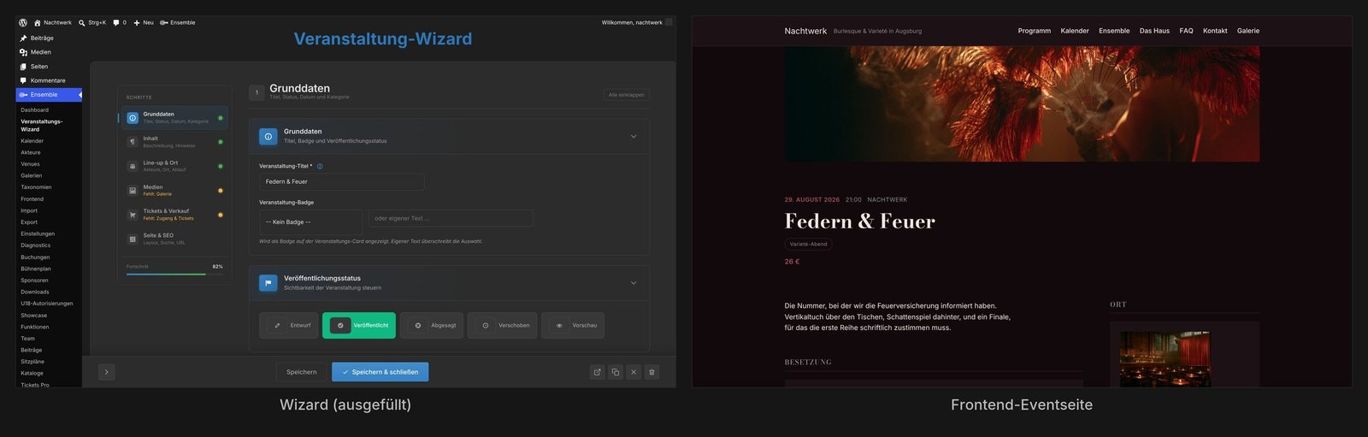Select Line-up & Ort step
This screenshot has height=437, width=1368.
point(174,166)
